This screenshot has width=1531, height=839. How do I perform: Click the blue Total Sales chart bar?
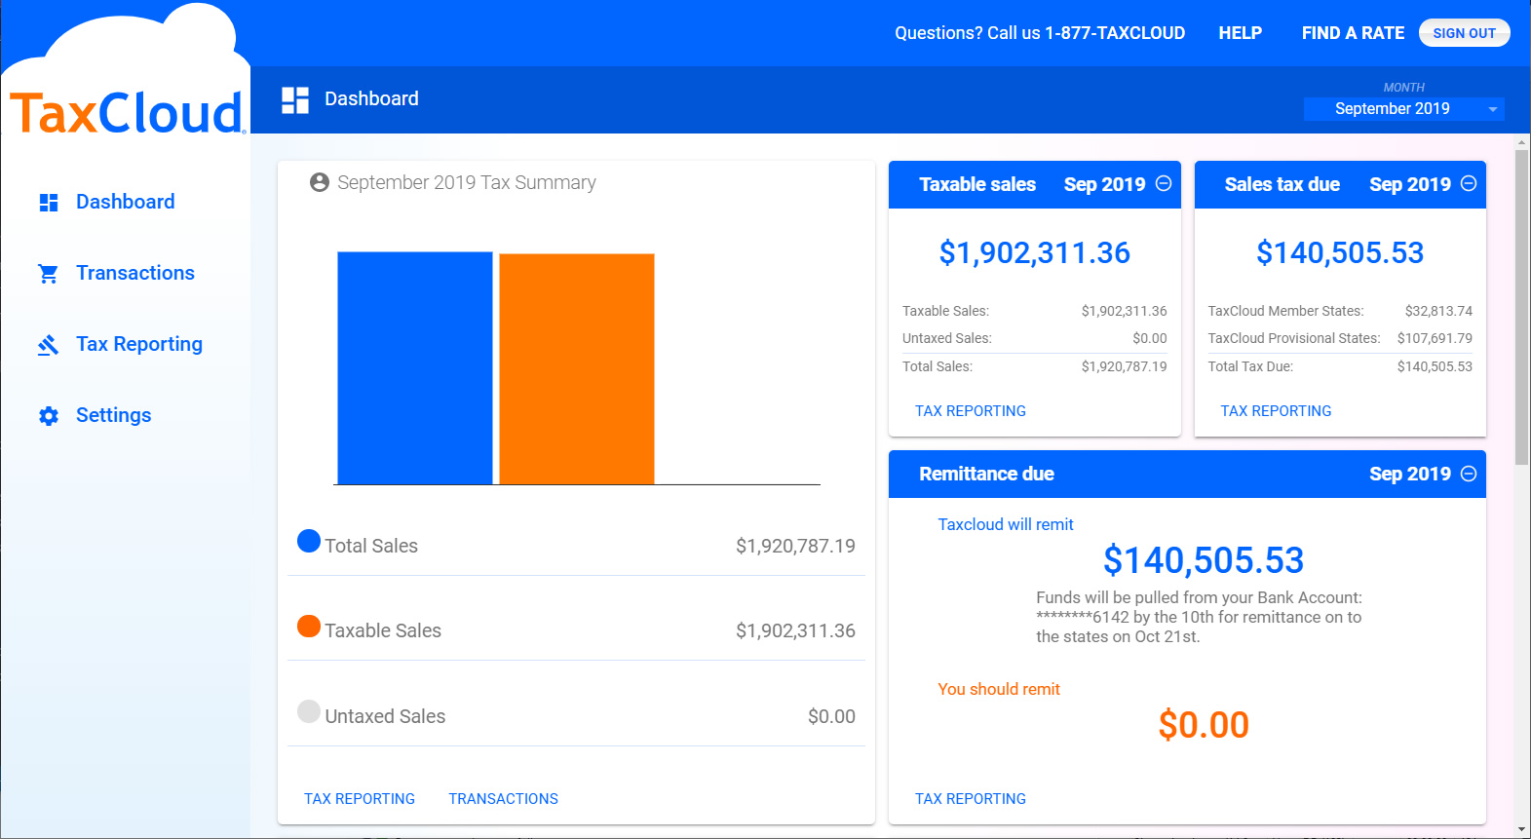pos(415,368)
